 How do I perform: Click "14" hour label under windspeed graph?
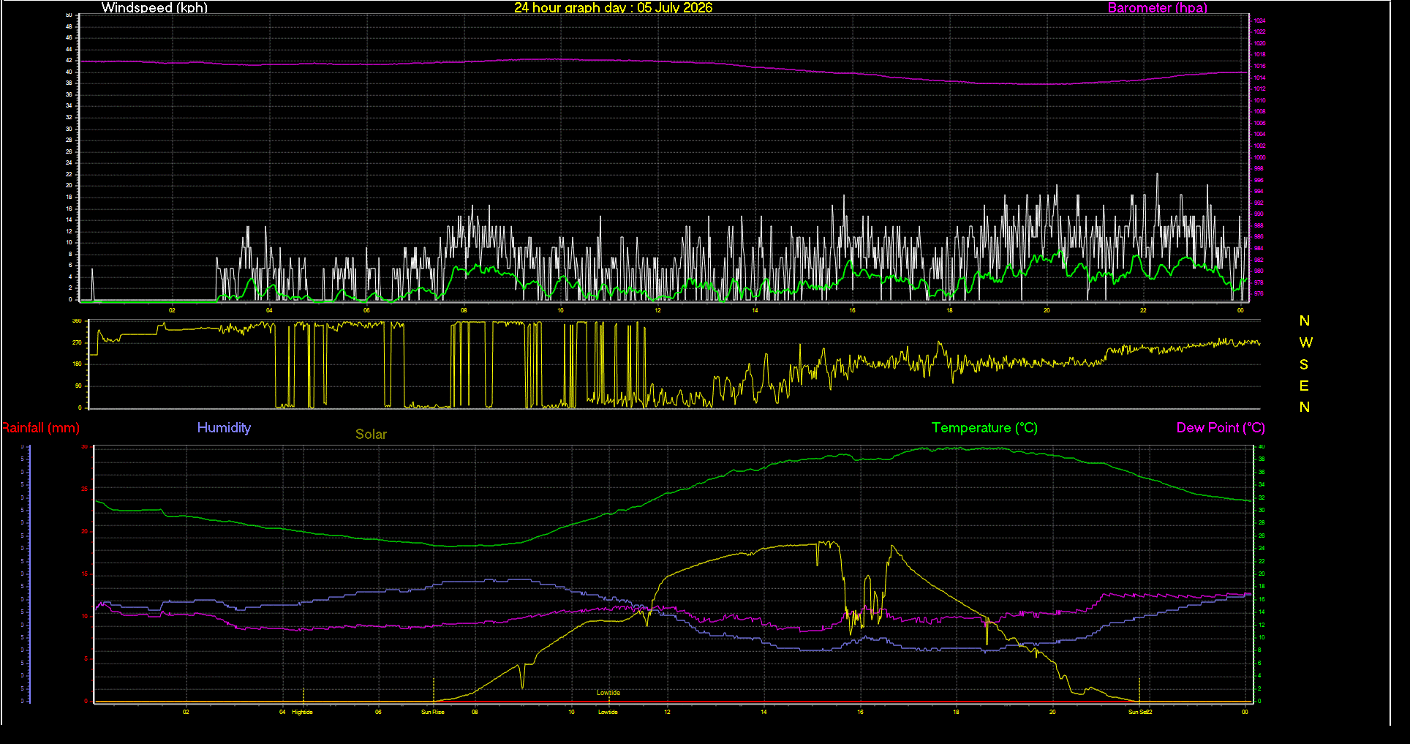pos(755,310)
